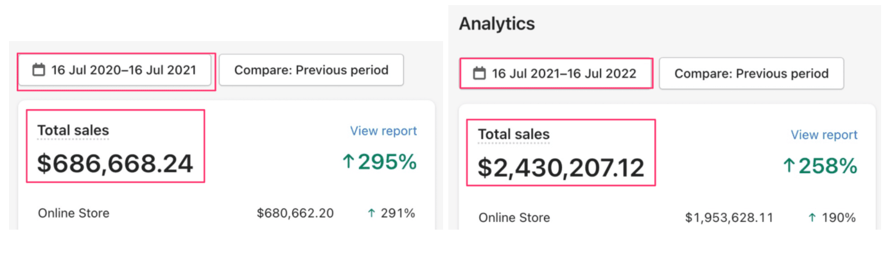Viewport: 894px width, 263px height.
Task: Click the small up arrow beside 190%
Action: click(x=812, y=218)
